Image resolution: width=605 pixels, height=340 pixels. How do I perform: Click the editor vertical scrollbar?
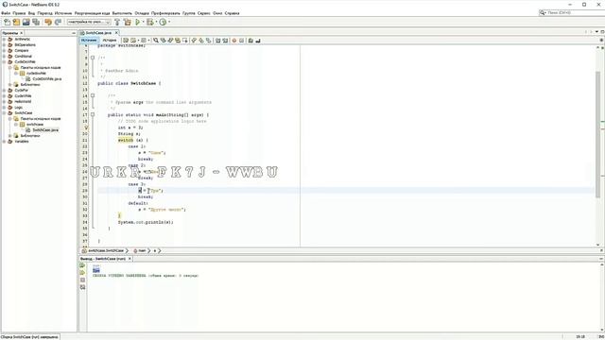click(598, 146)
